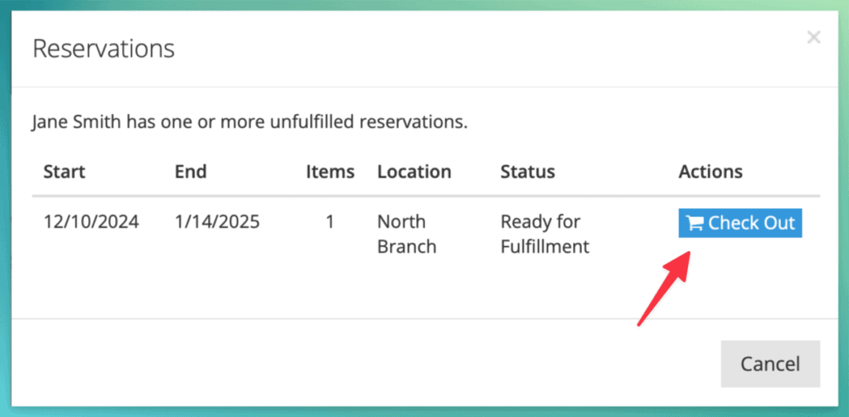Close the Reservations dialog with the X

pyautogui.click(x=813, y=37)
